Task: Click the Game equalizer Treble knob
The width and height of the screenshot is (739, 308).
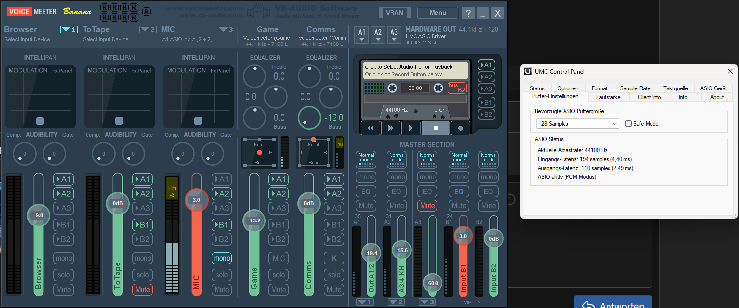Action: click(254, 76)
